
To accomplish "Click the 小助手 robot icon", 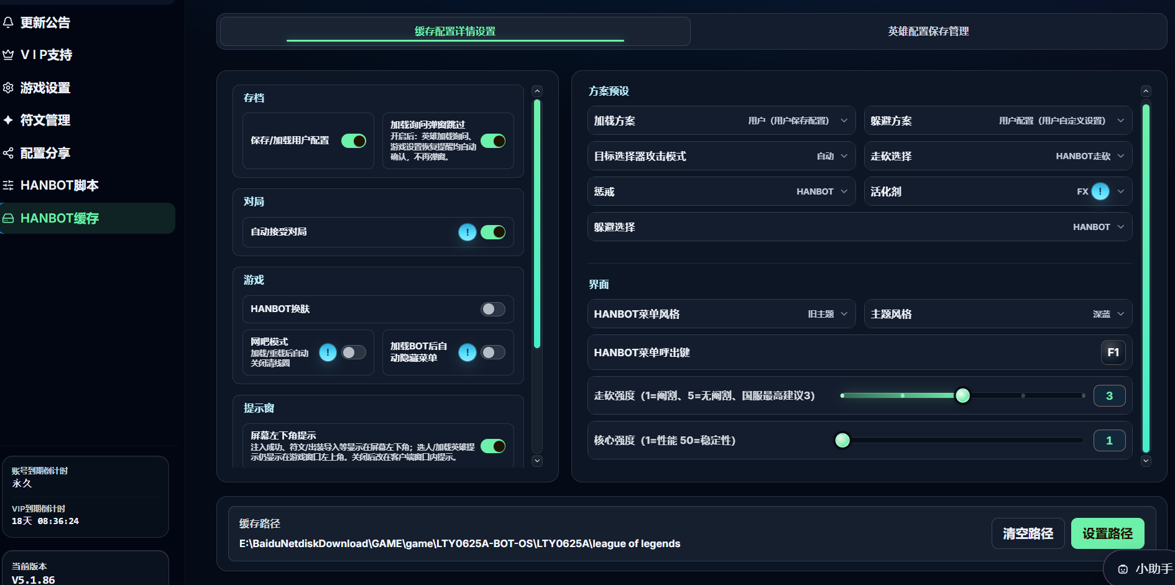I will [x=1123, y=569].
